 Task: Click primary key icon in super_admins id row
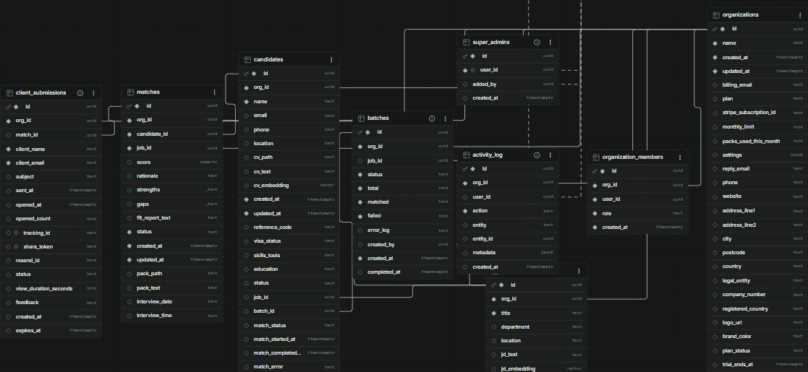(x=465, y=56)
